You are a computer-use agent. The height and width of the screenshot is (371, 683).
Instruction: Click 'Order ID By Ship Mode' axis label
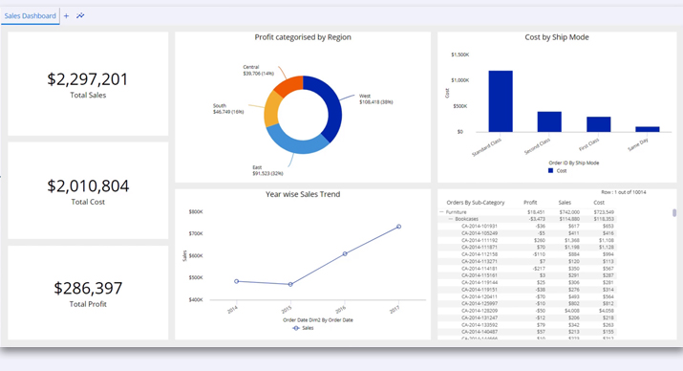pos(574,164)
